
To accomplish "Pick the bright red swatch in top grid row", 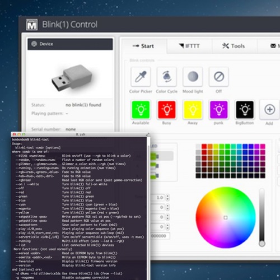I will [204, 146].
